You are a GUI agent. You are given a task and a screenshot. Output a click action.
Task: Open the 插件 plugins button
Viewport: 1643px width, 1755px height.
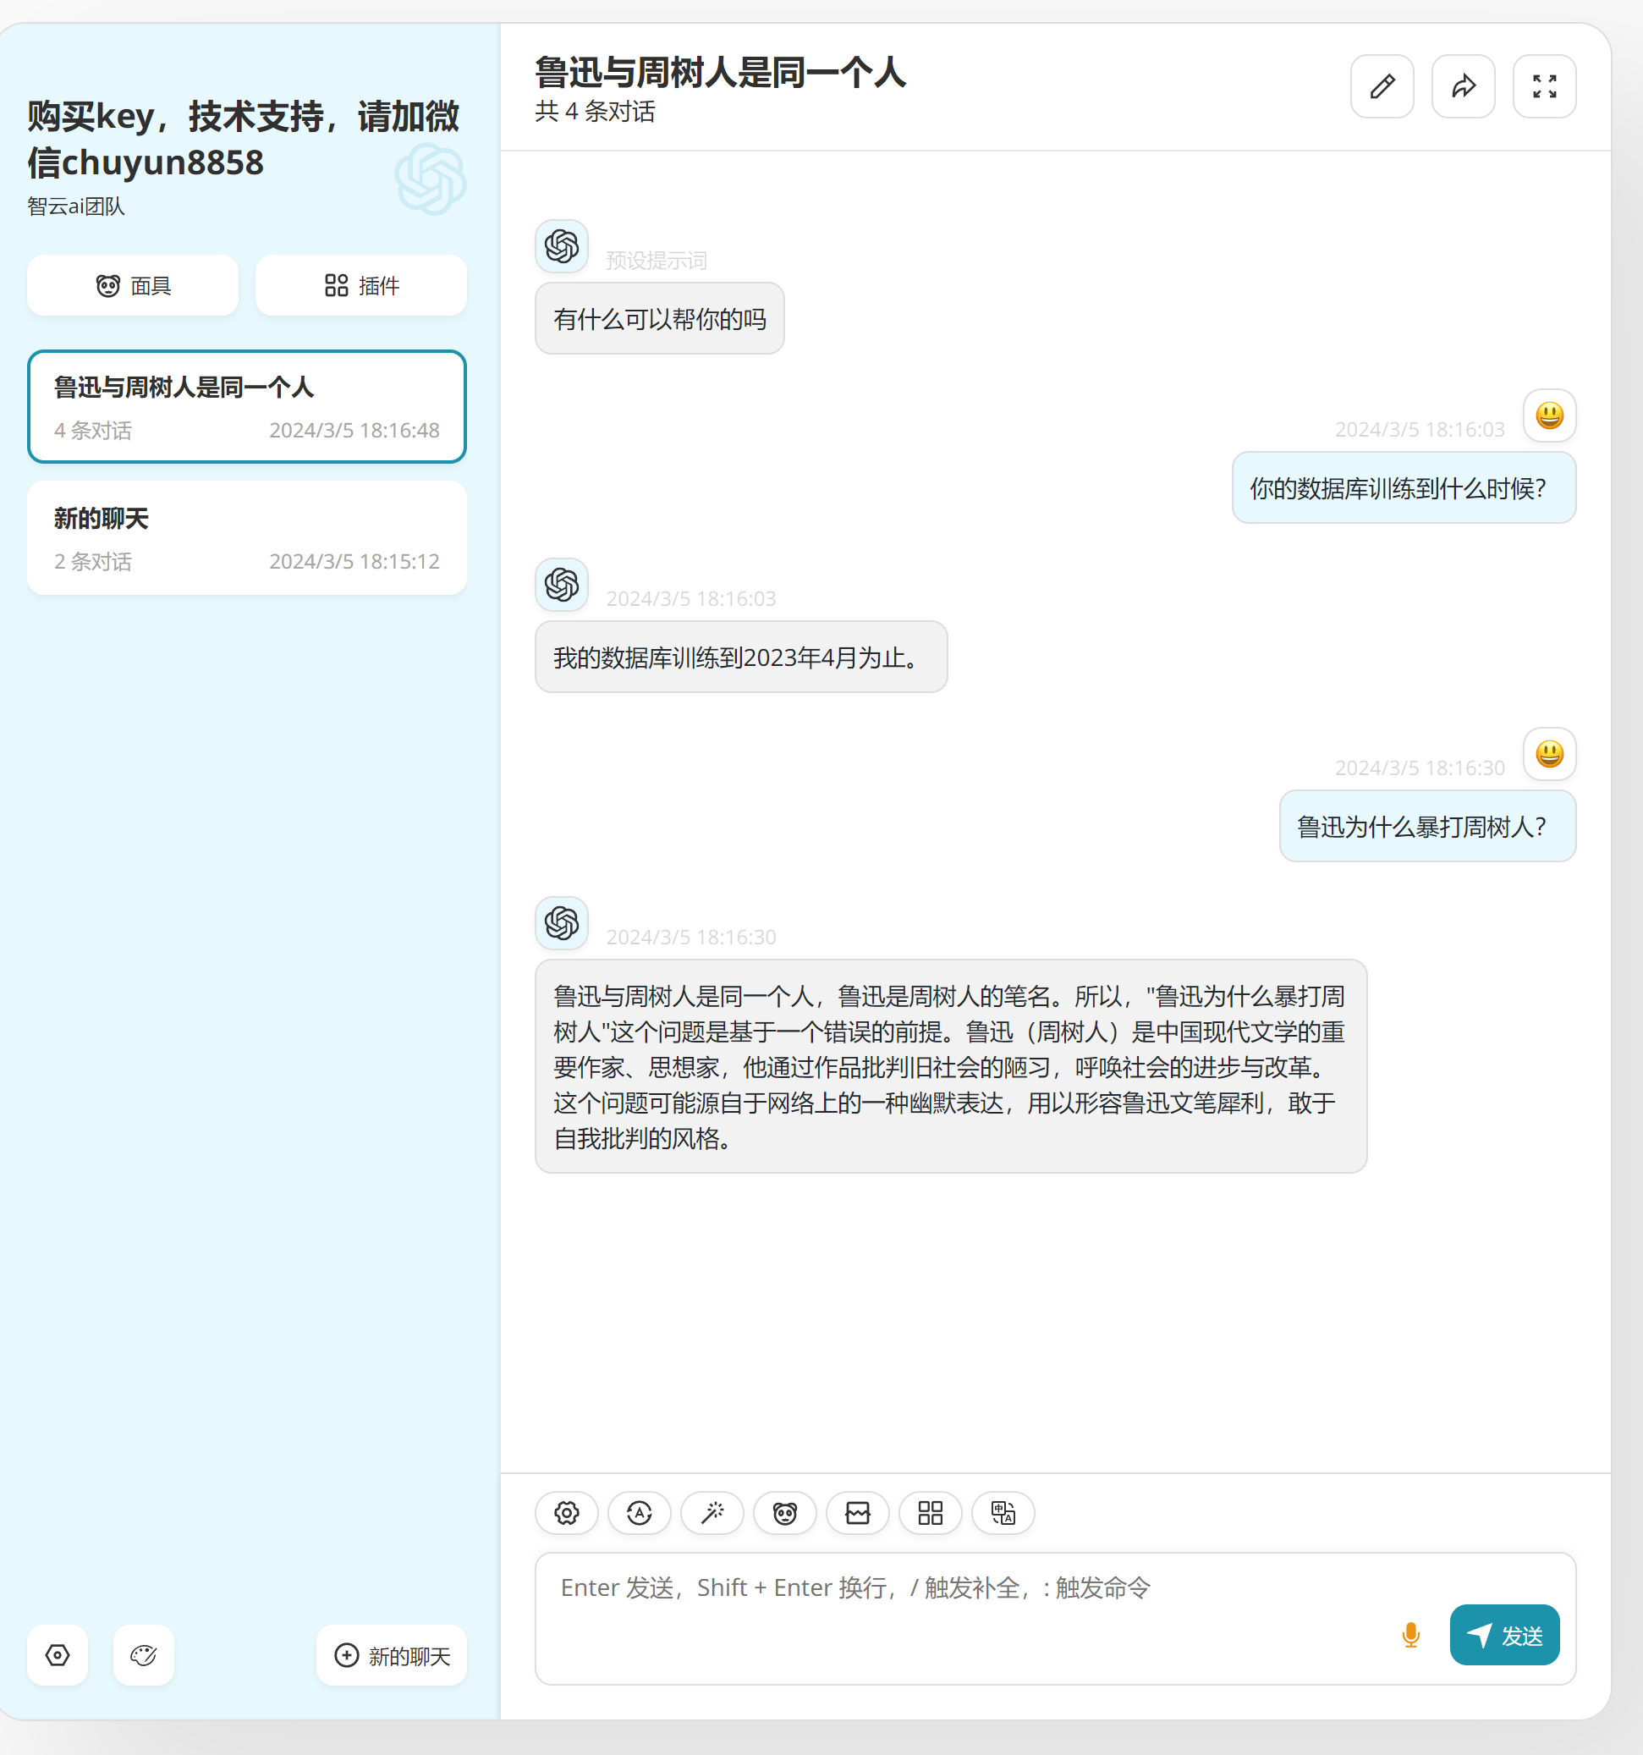click(x=361, y=285)
